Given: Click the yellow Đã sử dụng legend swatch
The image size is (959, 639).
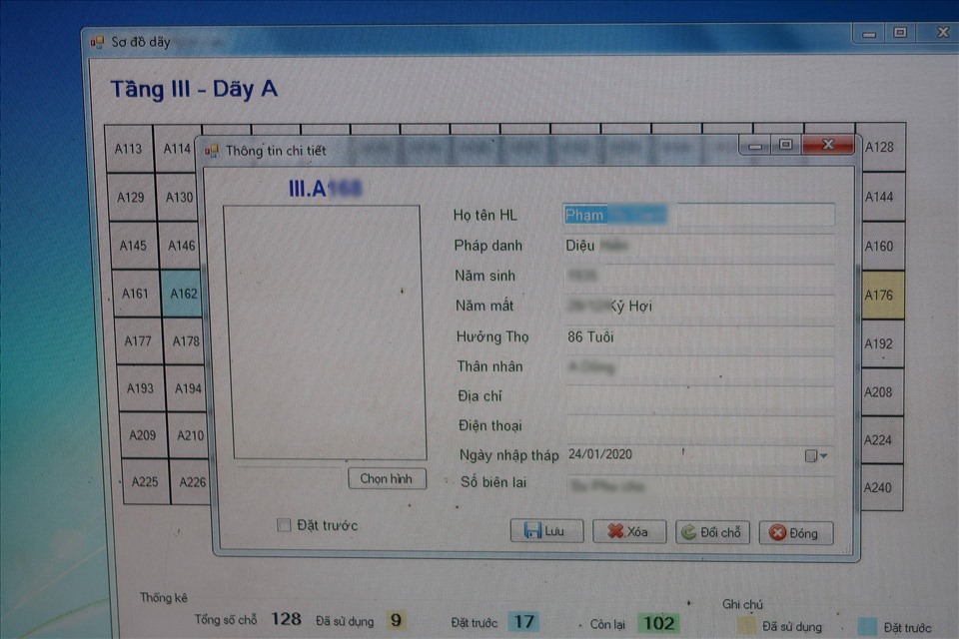Looking at the screenshot, I should pyautogui.click(x=746, y=626).
